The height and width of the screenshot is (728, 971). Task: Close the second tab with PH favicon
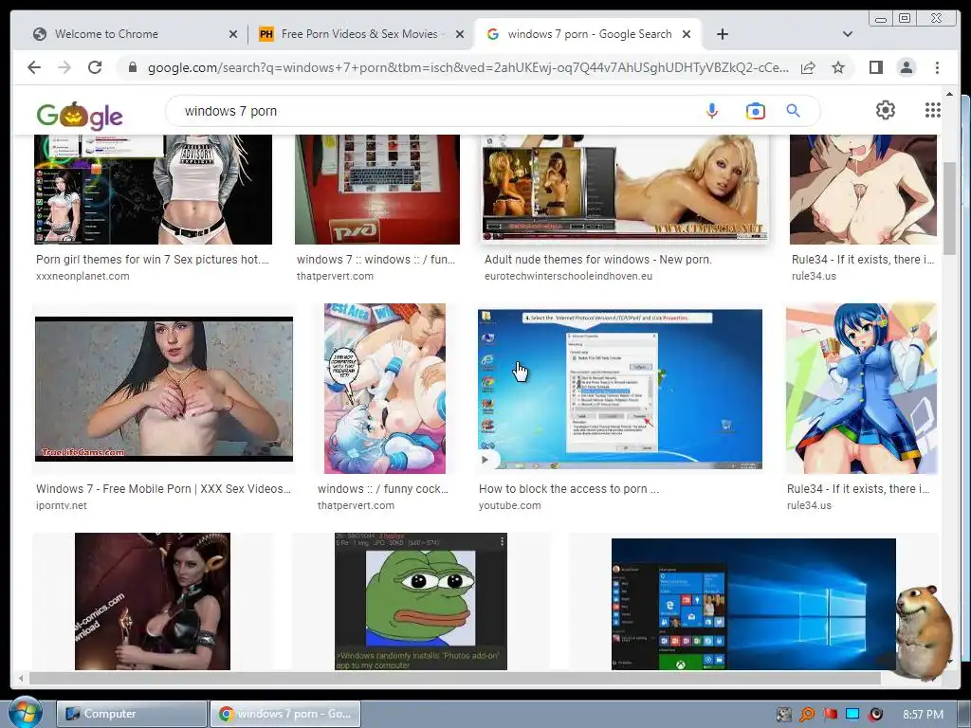tap(460, 34)
